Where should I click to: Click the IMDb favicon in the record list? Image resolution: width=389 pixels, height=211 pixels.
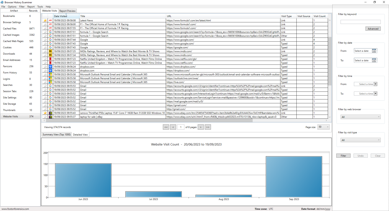point(50,51)
